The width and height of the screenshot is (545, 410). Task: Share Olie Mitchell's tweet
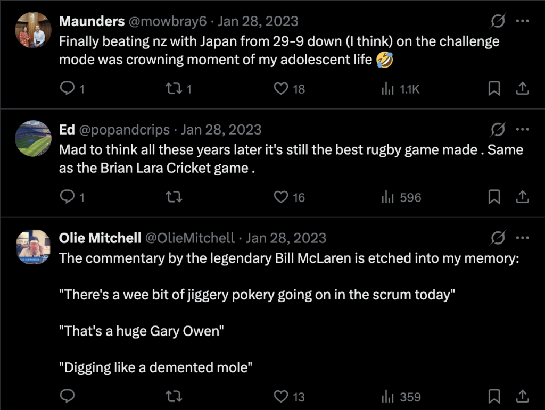pos(523,396)
